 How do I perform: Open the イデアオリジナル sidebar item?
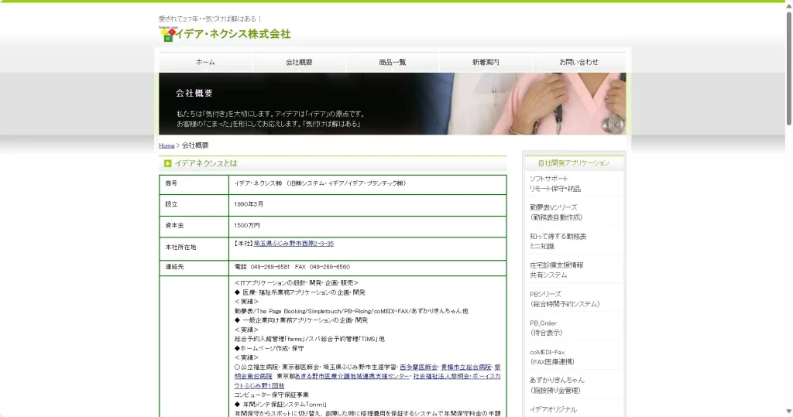[553, 409]
